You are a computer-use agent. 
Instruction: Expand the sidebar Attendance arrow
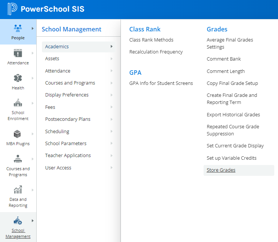[33, 53]
